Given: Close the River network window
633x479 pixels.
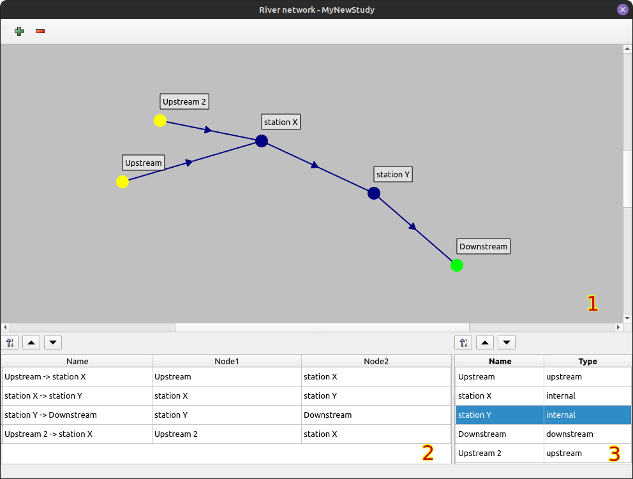Looking at the screenshot, I should click(622, 10).
